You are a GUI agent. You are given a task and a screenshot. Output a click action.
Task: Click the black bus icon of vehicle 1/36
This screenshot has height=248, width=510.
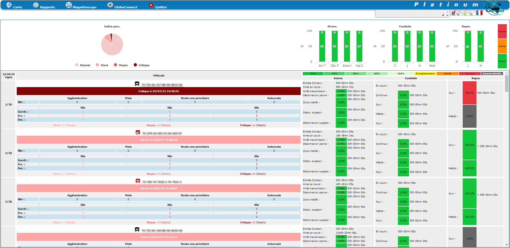(x=137, y=84)
